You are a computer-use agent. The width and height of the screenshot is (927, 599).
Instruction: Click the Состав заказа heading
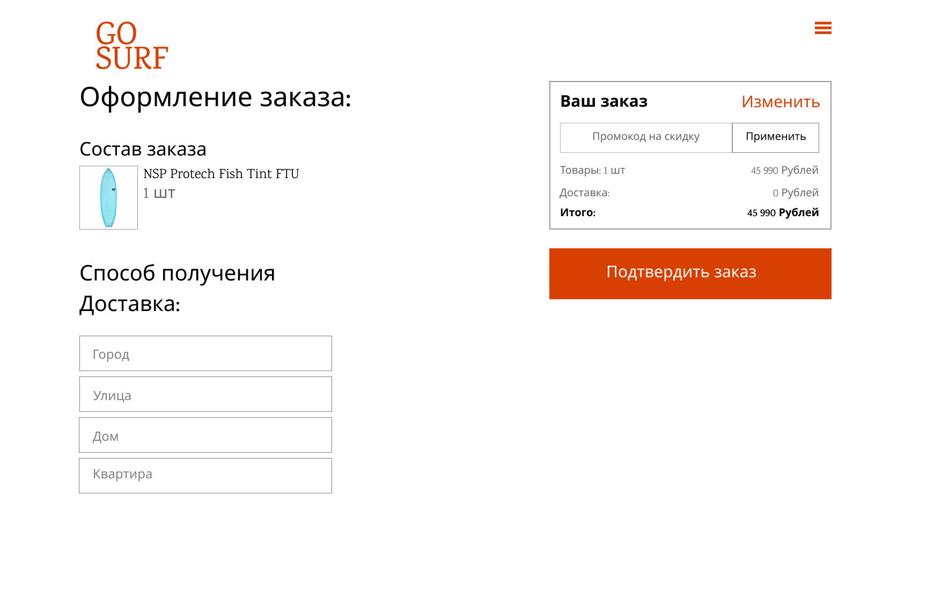click(143, 149)
